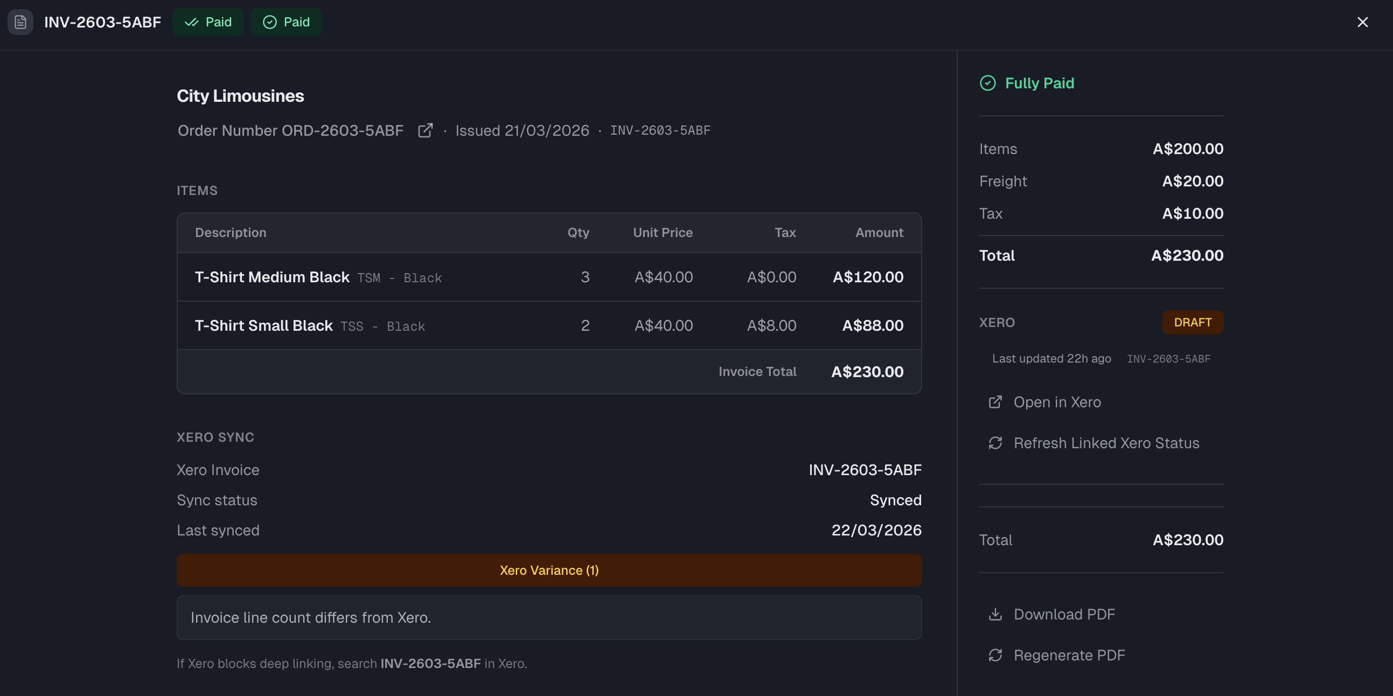Click the Refresh Linked Xero Status icon
Viewport: 1393px width, 696px height.
(x=995, y=443)
